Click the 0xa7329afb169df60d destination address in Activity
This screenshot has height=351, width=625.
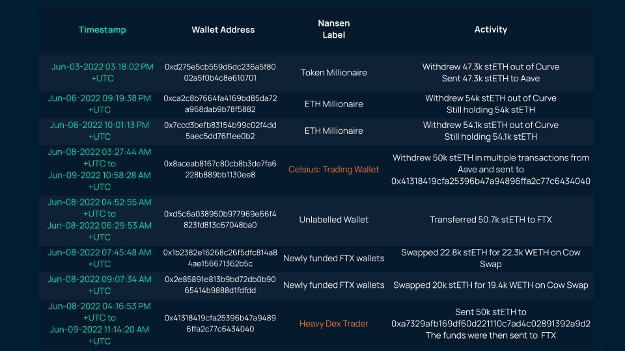(490, 324)
